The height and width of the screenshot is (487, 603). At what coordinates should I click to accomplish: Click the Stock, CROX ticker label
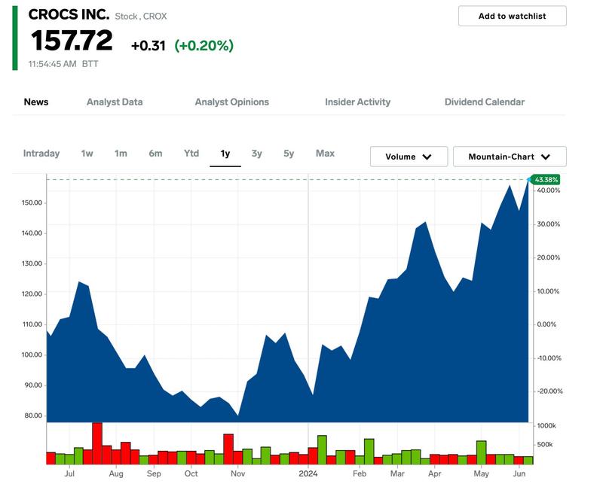pos(141,17)
